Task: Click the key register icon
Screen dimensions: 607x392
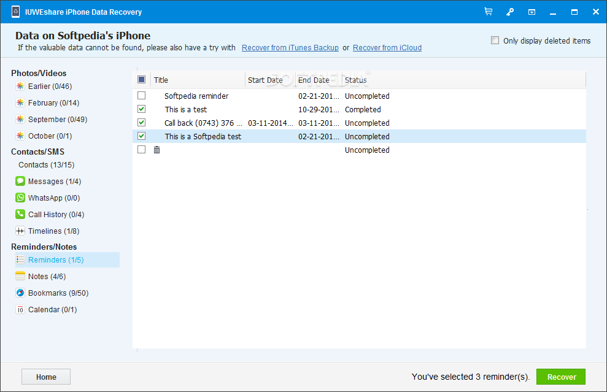Action: click(510, 12)
